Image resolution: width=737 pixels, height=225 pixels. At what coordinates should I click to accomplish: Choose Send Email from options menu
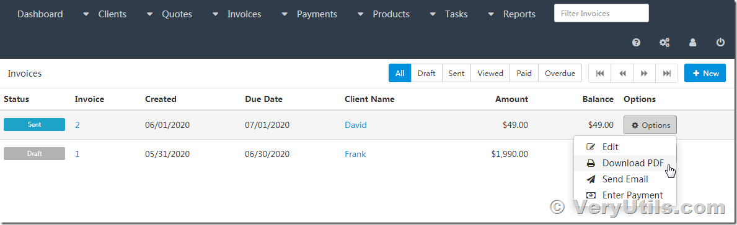(625, 179)
